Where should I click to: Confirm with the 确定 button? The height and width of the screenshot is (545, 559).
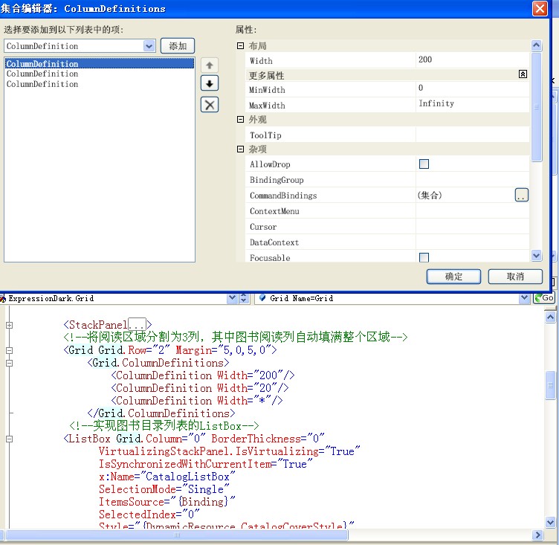[x=453, y=277]
